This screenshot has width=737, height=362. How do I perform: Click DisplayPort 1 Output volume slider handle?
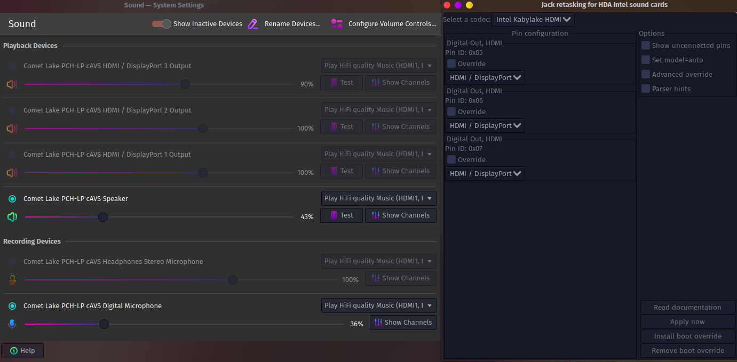[x=202, y=173]
